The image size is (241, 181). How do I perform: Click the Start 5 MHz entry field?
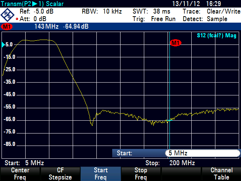click(x=203, y=153)
